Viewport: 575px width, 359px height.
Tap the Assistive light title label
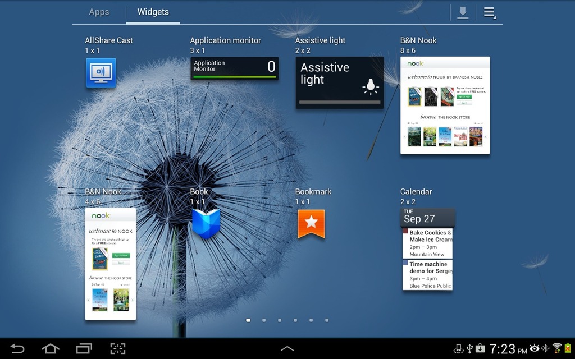click(x=320, y=40)
